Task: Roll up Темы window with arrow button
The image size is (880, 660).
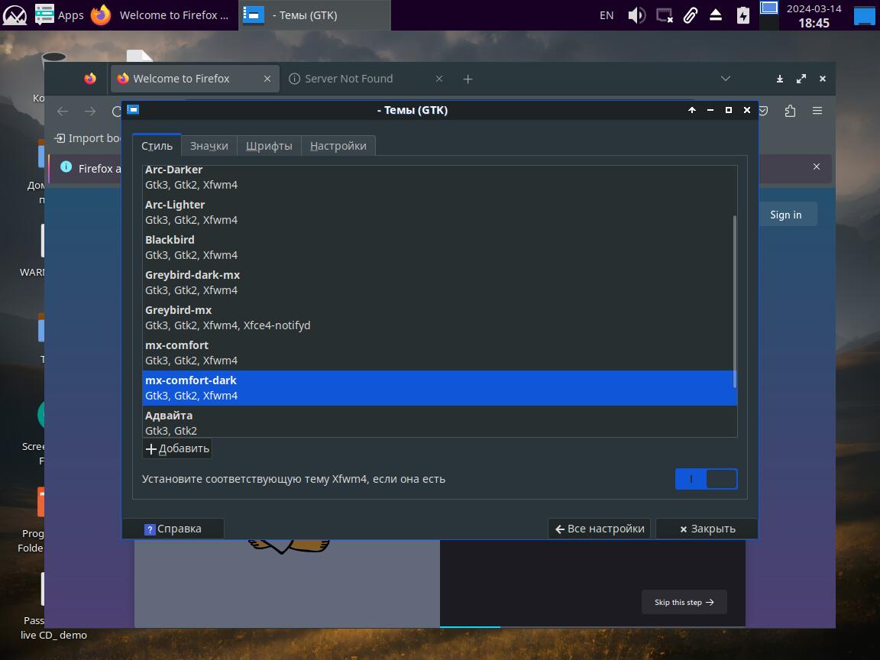Action: tap(692, 110)
